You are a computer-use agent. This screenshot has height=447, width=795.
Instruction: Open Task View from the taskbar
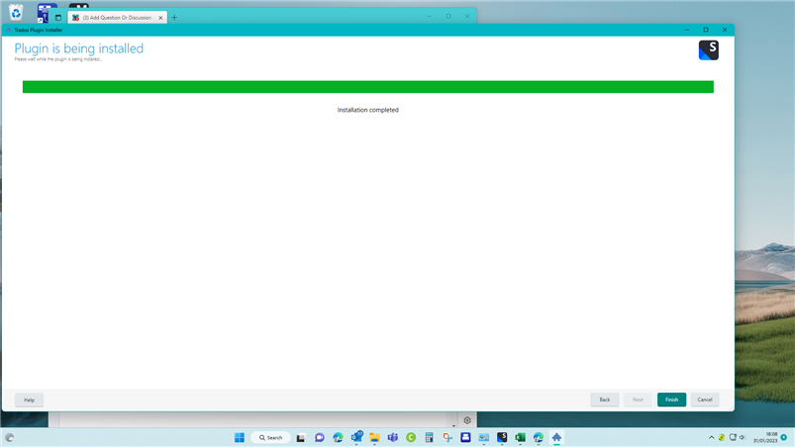(301, 437)
